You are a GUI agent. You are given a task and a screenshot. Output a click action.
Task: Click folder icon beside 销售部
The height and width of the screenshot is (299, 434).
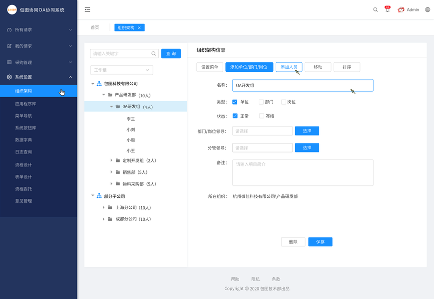point(118,172)
